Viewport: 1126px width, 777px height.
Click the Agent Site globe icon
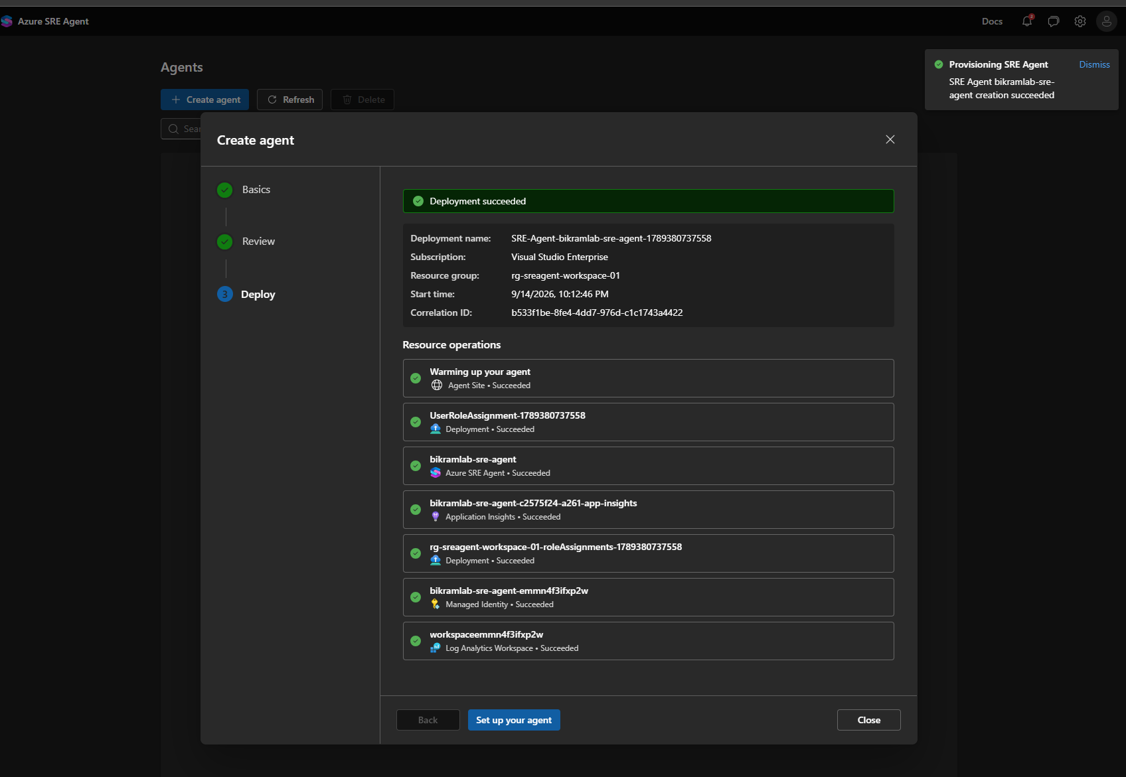[x=437, y=385]
